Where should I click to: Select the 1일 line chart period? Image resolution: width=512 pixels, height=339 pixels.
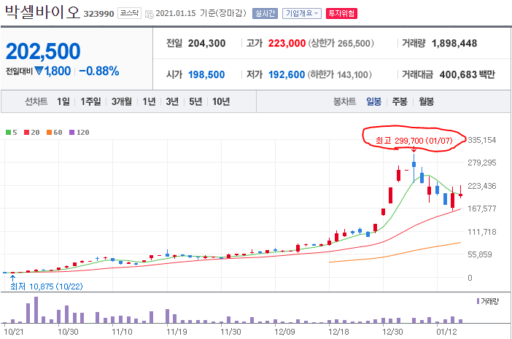pyautogui.click(x=63, y=101)
